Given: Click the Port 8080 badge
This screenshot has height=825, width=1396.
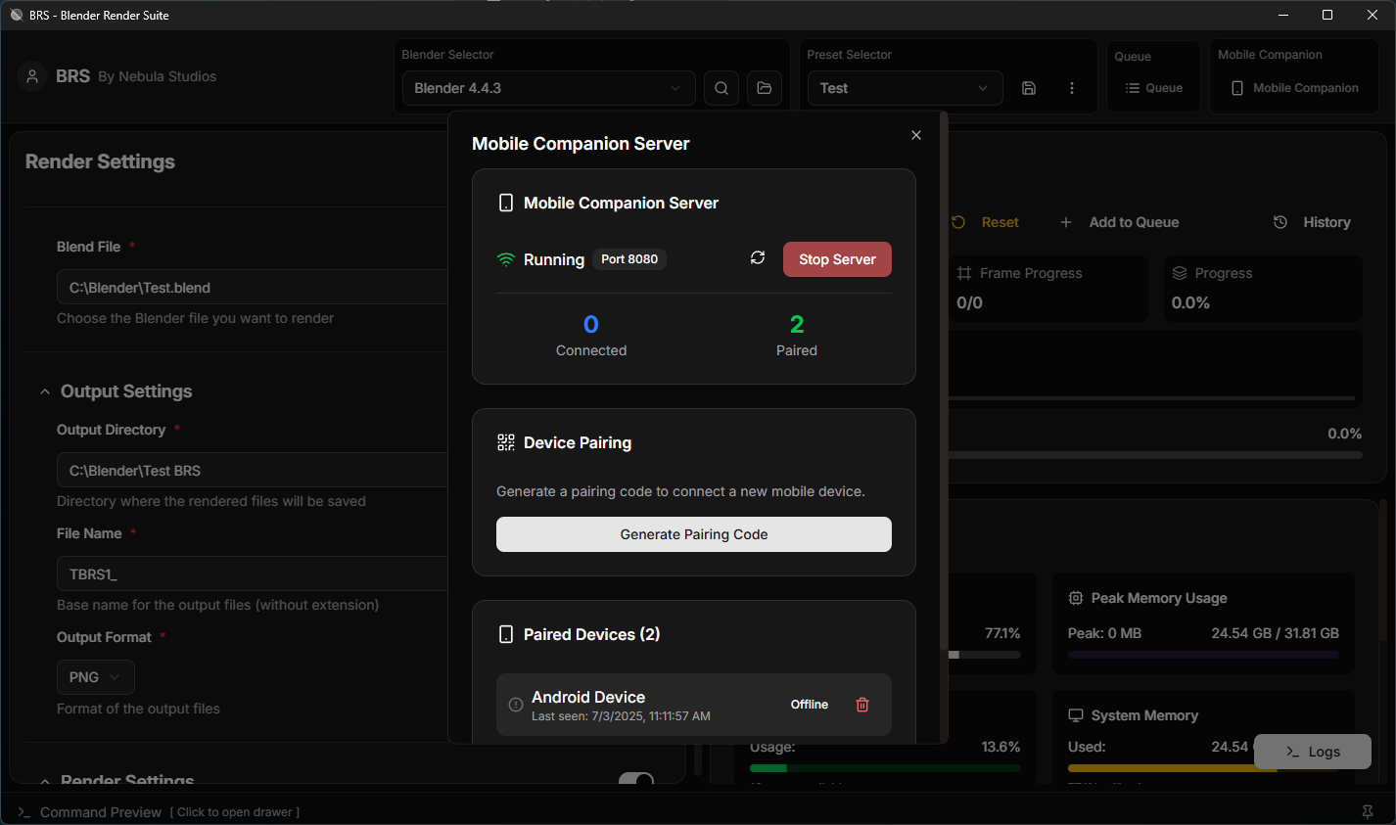Looking at the screenshot, I should click(629, 259).
